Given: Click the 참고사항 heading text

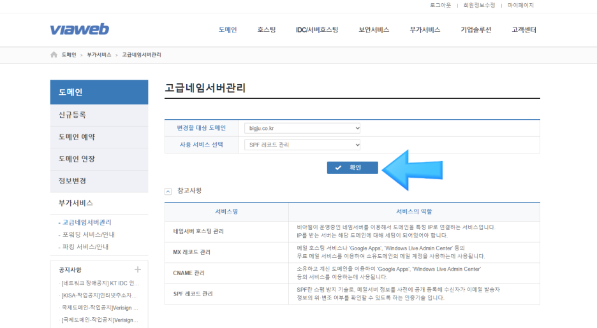Looking at the screenshot, I should click(189, 190).
